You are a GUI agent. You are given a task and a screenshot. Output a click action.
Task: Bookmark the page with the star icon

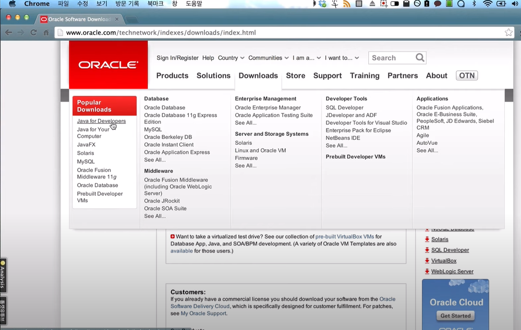pyautogui.click(x=508, y=32)
